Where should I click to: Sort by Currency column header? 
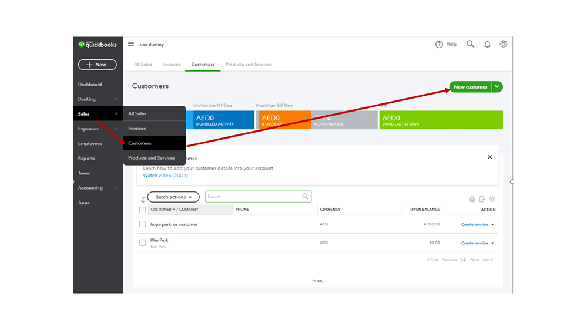coord(330,210)
